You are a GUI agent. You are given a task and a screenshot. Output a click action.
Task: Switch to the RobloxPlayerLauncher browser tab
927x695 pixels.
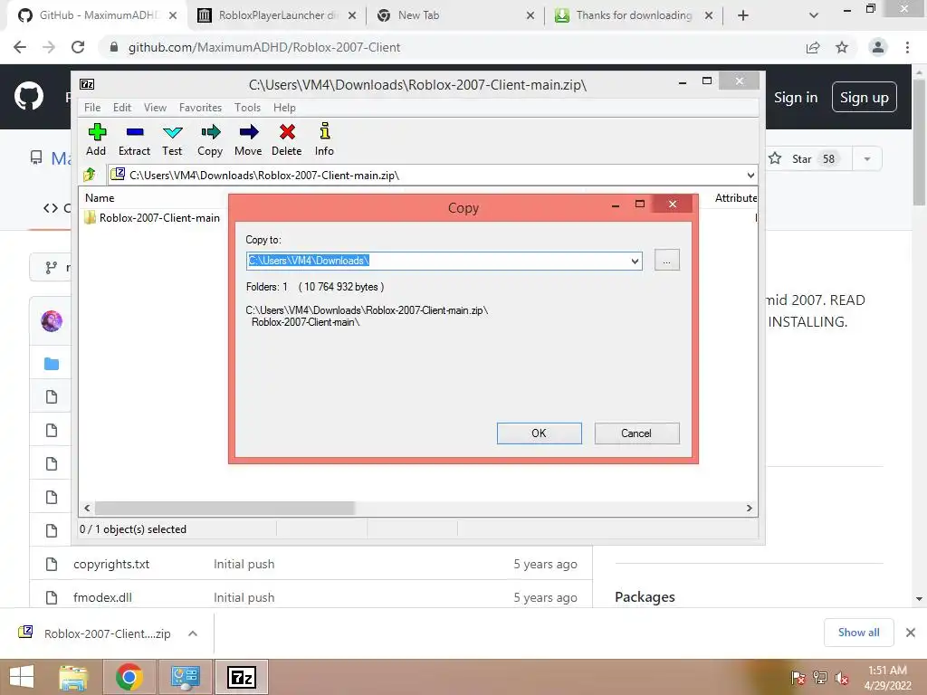277,15
